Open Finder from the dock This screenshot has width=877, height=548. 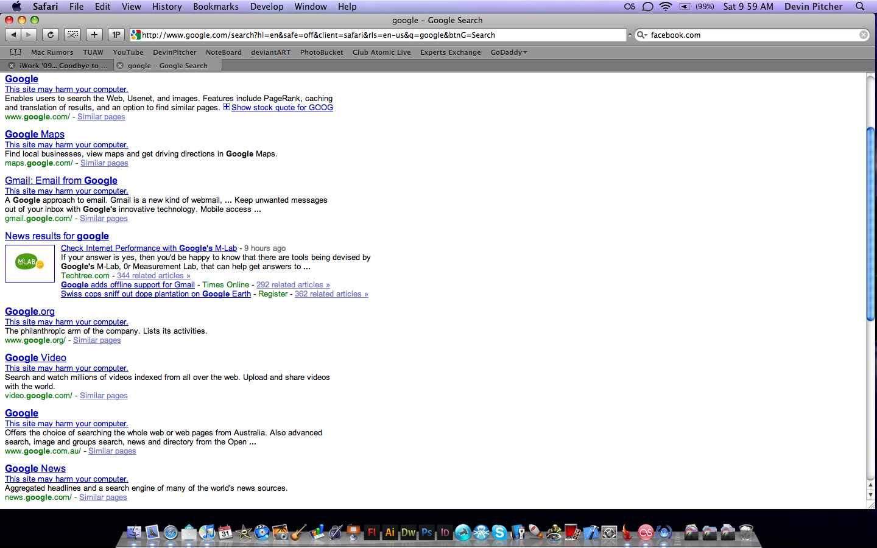[135, 533]
